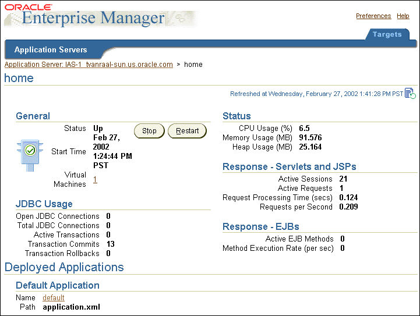Image resolution: width=420 pixels, height=316 pixels.
Task: Open the Virtual Machines count link
Action: click(95, 179)
